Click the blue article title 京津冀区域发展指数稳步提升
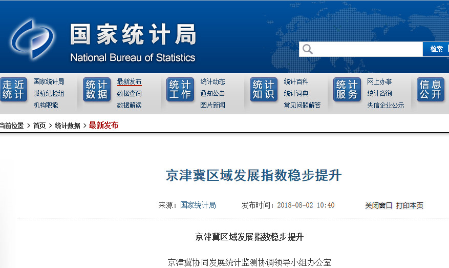Viewport: 449px width, 268px height. tap(254, 175)
